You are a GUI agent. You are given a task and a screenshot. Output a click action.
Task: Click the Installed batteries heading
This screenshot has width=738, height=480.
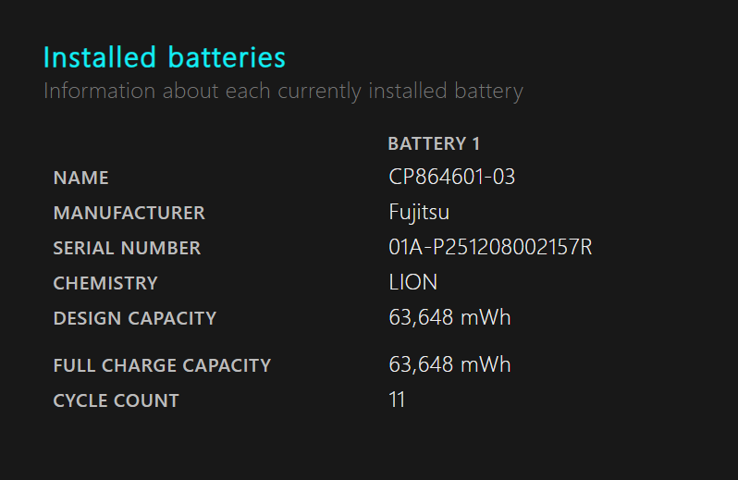165,57
